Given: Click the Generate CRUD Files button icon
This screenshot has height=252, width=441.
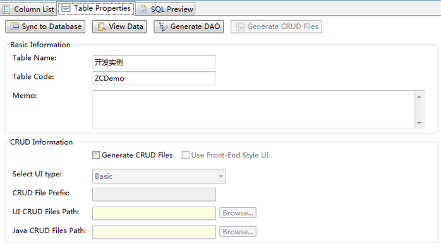Looking at the screenshot, I should point(240,26).
